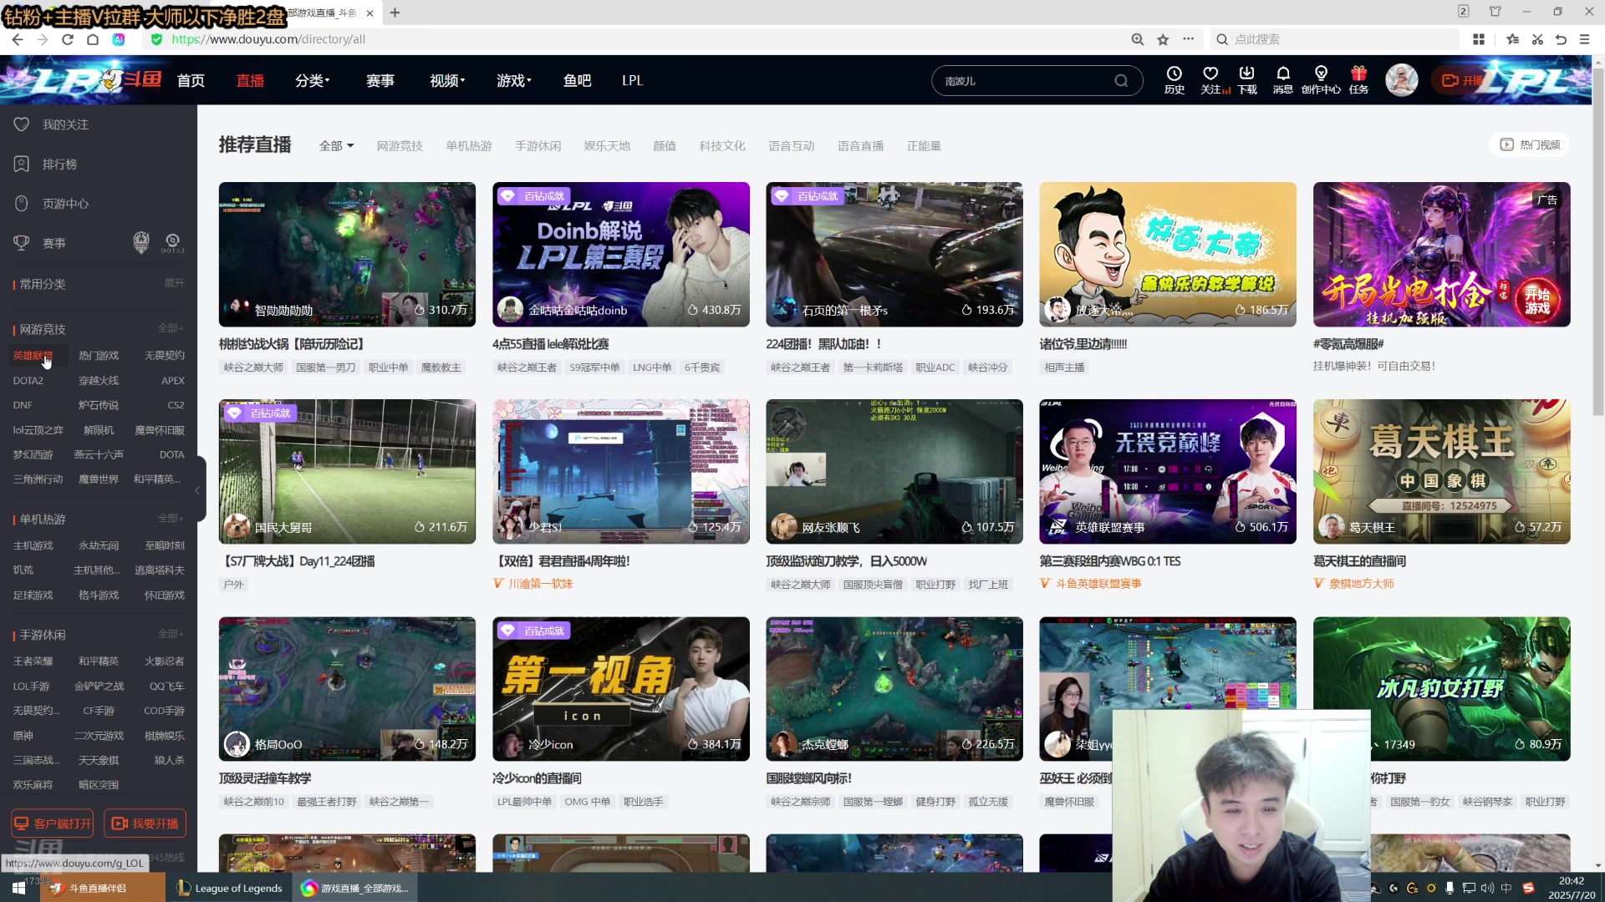Open browser hamburger menu
This screenshot has width=1605, height=902.
(1584, 39)
